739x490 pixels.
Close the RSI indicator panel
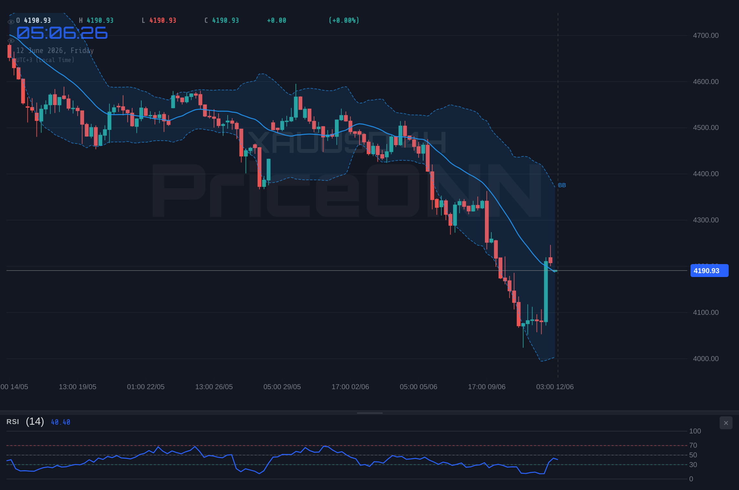[726, 423]
